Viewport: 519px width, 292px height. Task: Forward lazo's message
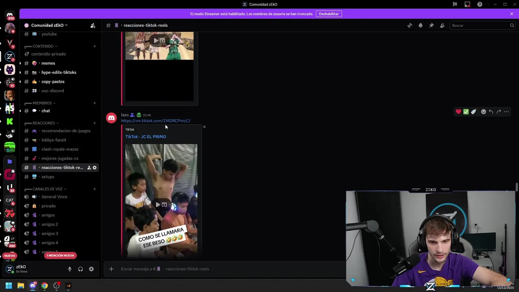click(x=499, y=112)
